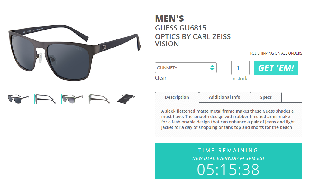310x181 pixels.
Task: Open the front-view thumbnail with gradient lenses
Action: (x=72, y=99)
